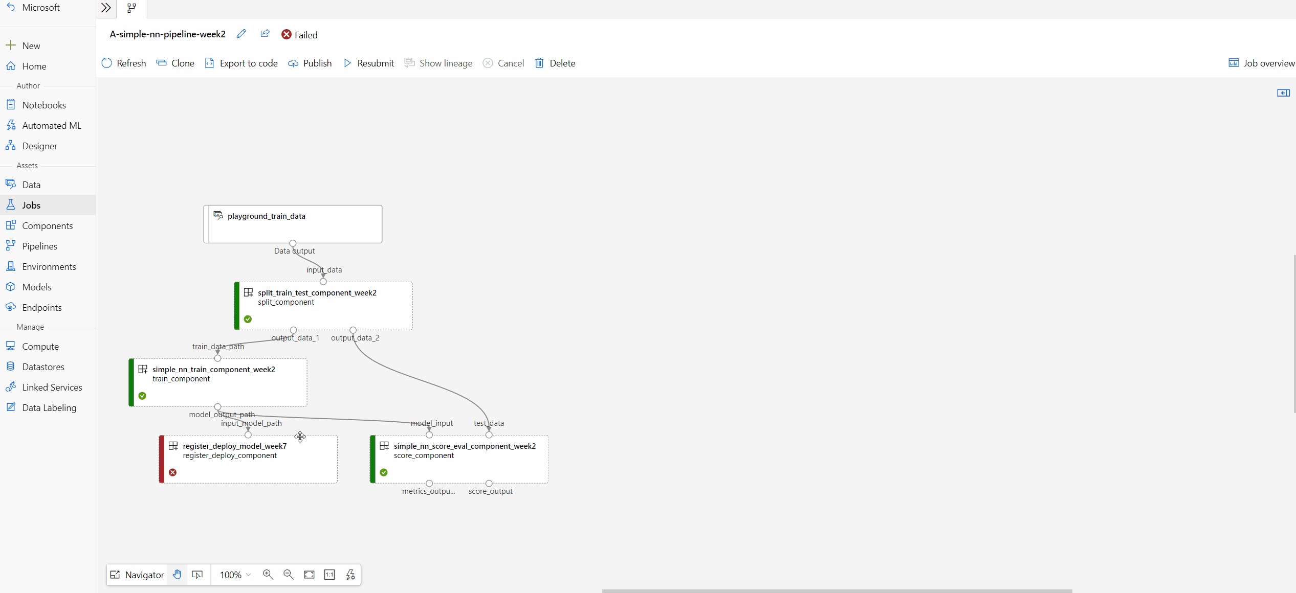Click the Delete pipeline job icon

(538, 62)
